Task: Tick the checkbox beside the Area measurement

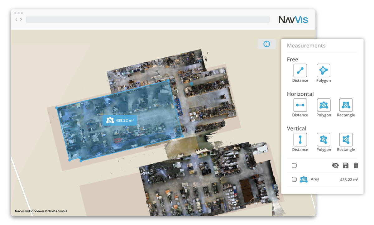Action: click(294, 180)
